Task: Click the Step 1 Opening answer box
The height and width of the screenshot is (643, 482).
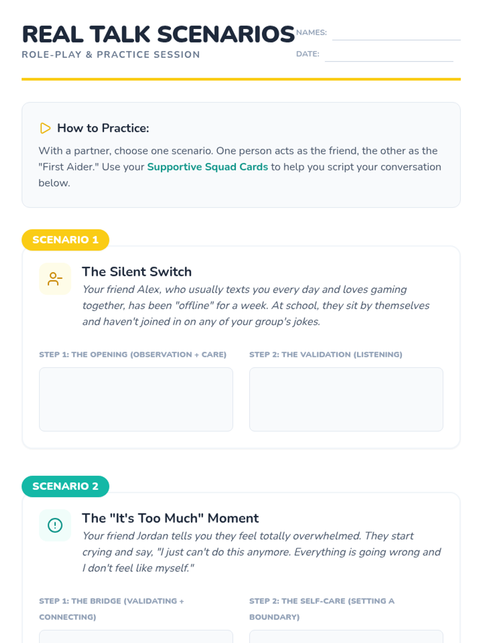Action: [x=136, y=399]
